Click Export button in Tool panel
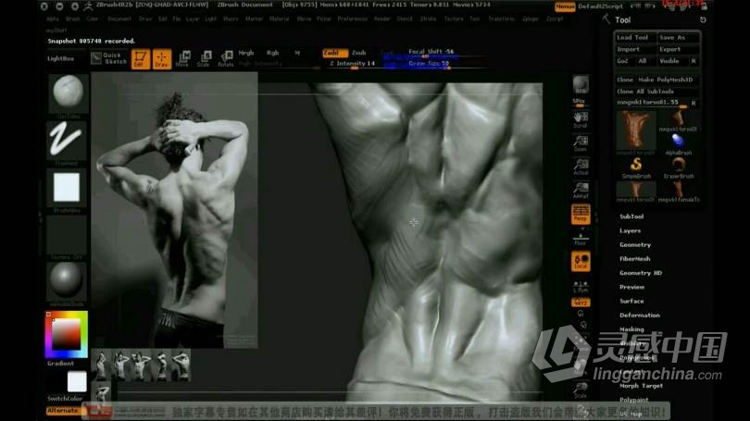 679,49
